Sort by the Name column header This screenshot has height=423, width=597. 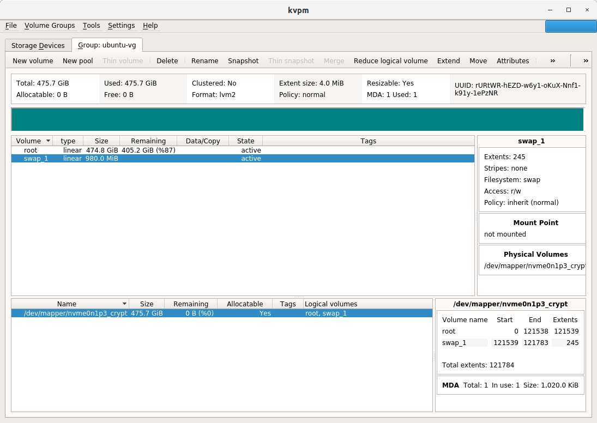pyautogui.click(x=67, y=304)
